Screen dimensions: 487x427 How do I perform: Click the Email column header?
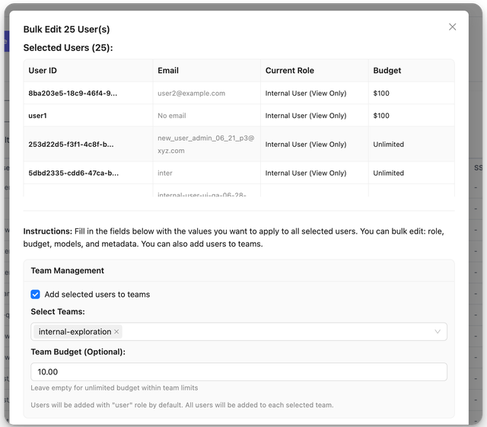click(x=168, y=71)
